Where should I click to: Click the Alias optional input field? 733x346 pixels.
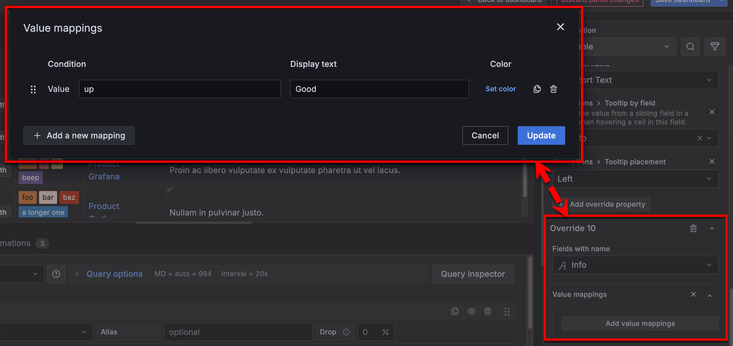click(x=238, y=332)
